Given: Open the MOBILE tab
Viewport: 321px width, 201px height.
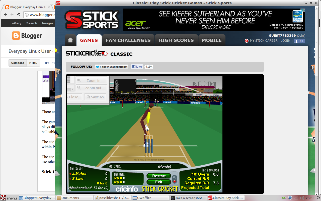Looking at the screenshot, I should (x=212, y=40).
